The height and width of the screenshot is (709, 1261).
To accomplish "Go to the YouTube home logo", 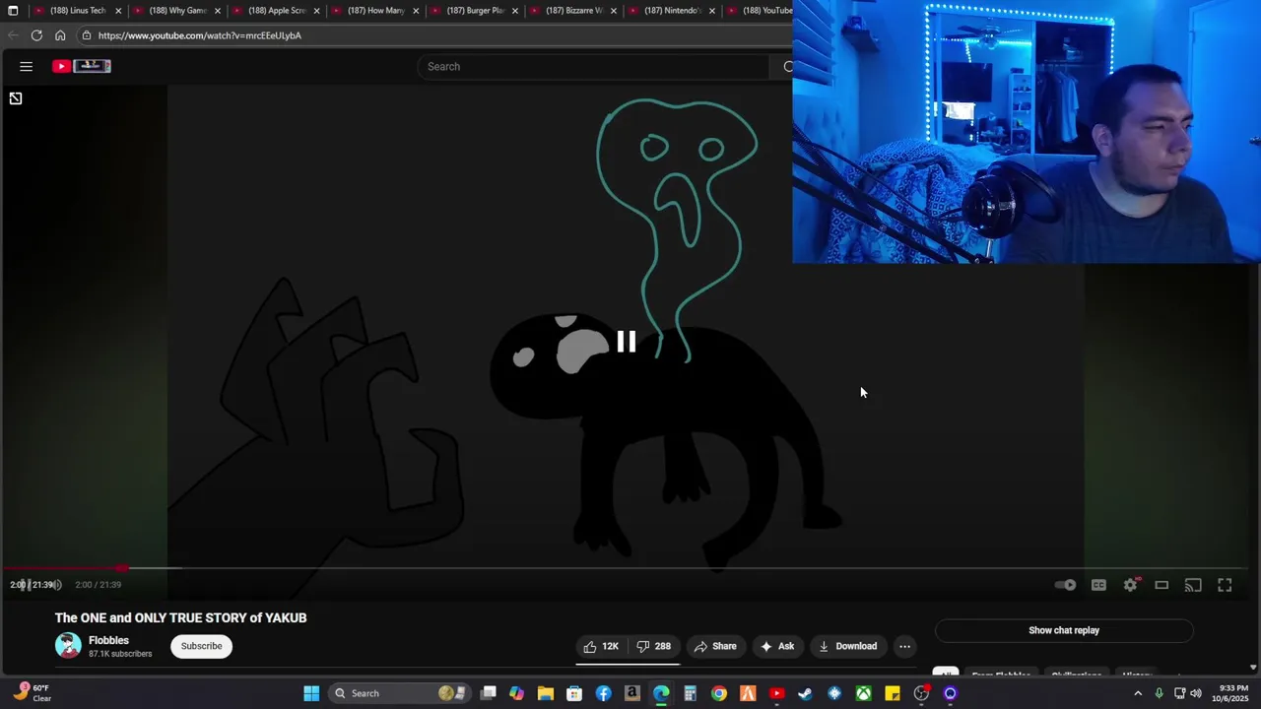I will pyautogui.click(x=81, y=66).
